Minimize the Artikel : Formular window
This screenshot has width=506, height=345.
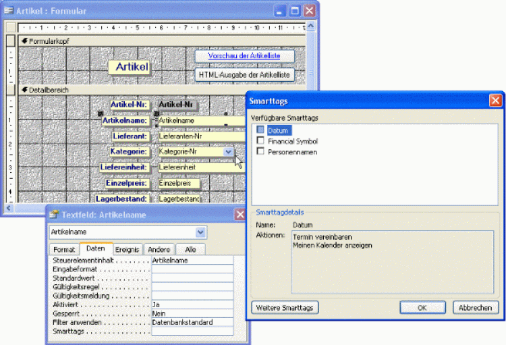[279, 11]
